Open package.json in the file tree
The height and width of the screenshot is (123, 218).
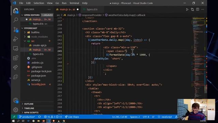pos(38,76)
